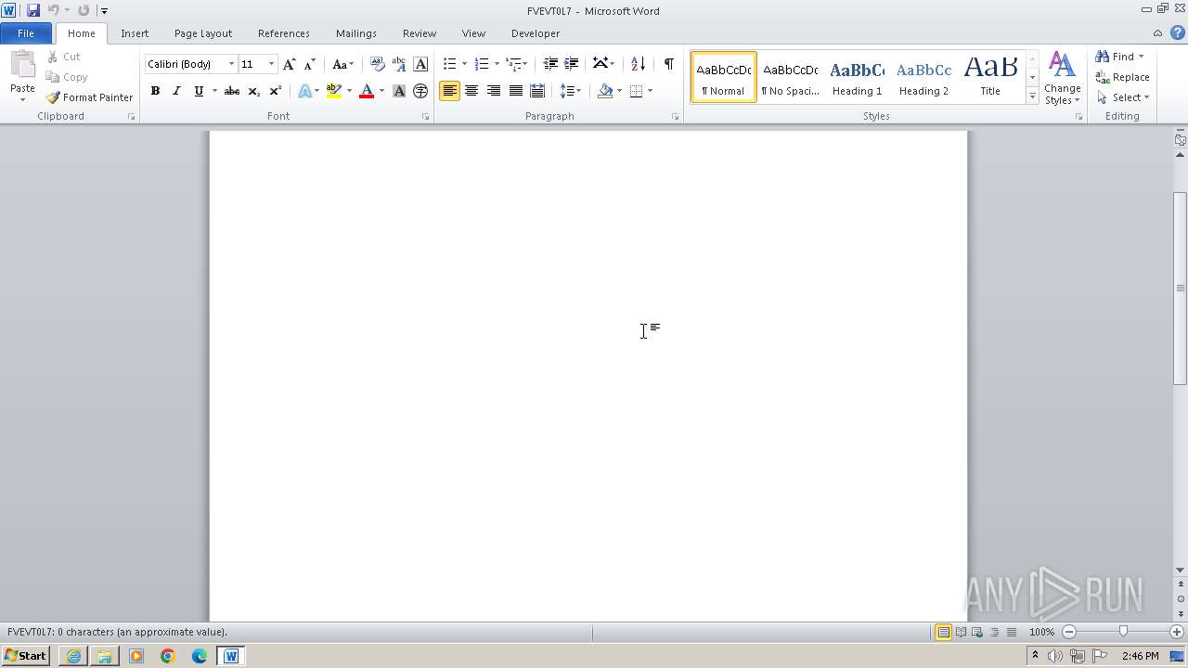Switch to the References tab
Image resolution: width=1188 pixels, height=668 pixels.
(284, 33)
